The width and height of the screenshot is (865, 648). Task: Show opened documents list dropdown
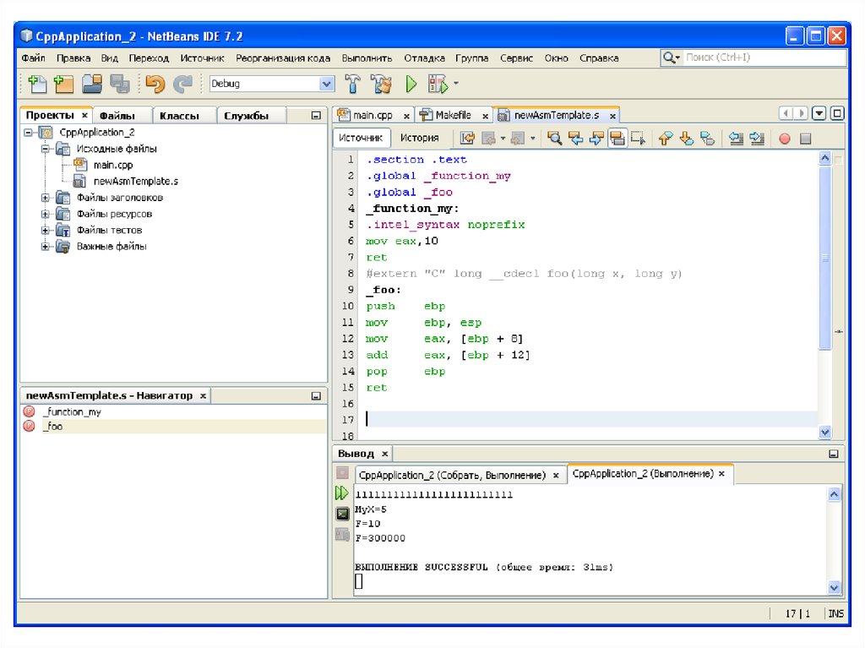pos(819,114)
